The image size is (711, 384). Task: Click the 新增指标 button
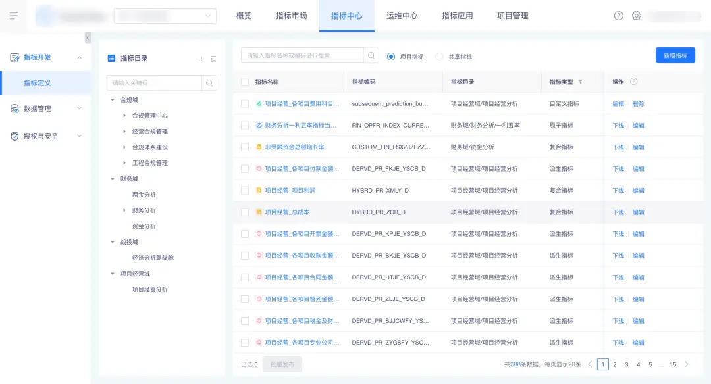(x=675, y=56)
